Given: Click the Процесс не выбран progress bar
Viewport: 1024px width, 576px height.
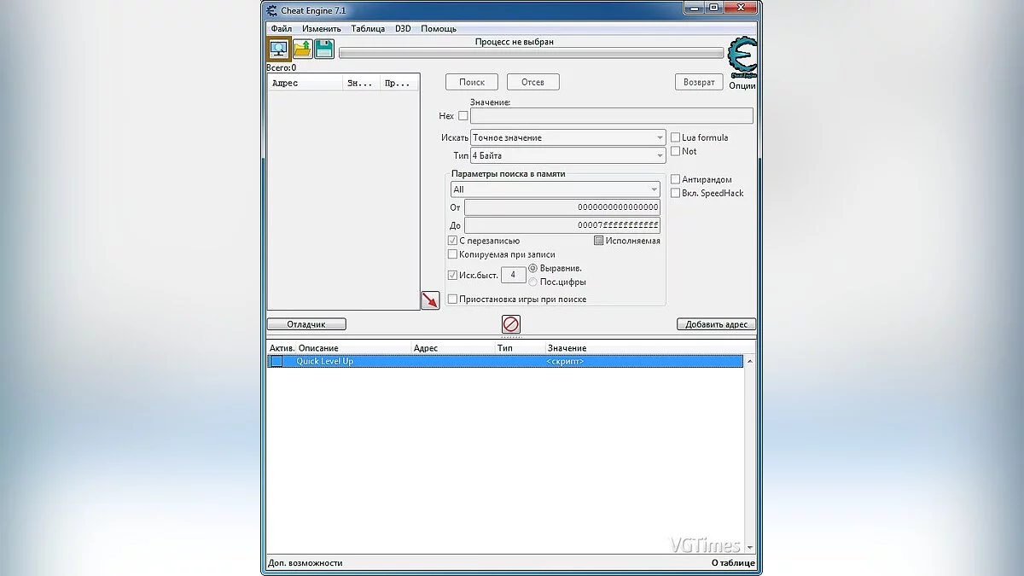Looking at the screenshot, I should point(531,51).
